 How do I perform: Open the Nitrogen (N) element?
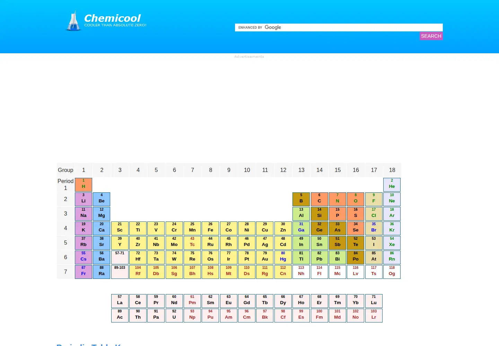(x=338, y=199)
